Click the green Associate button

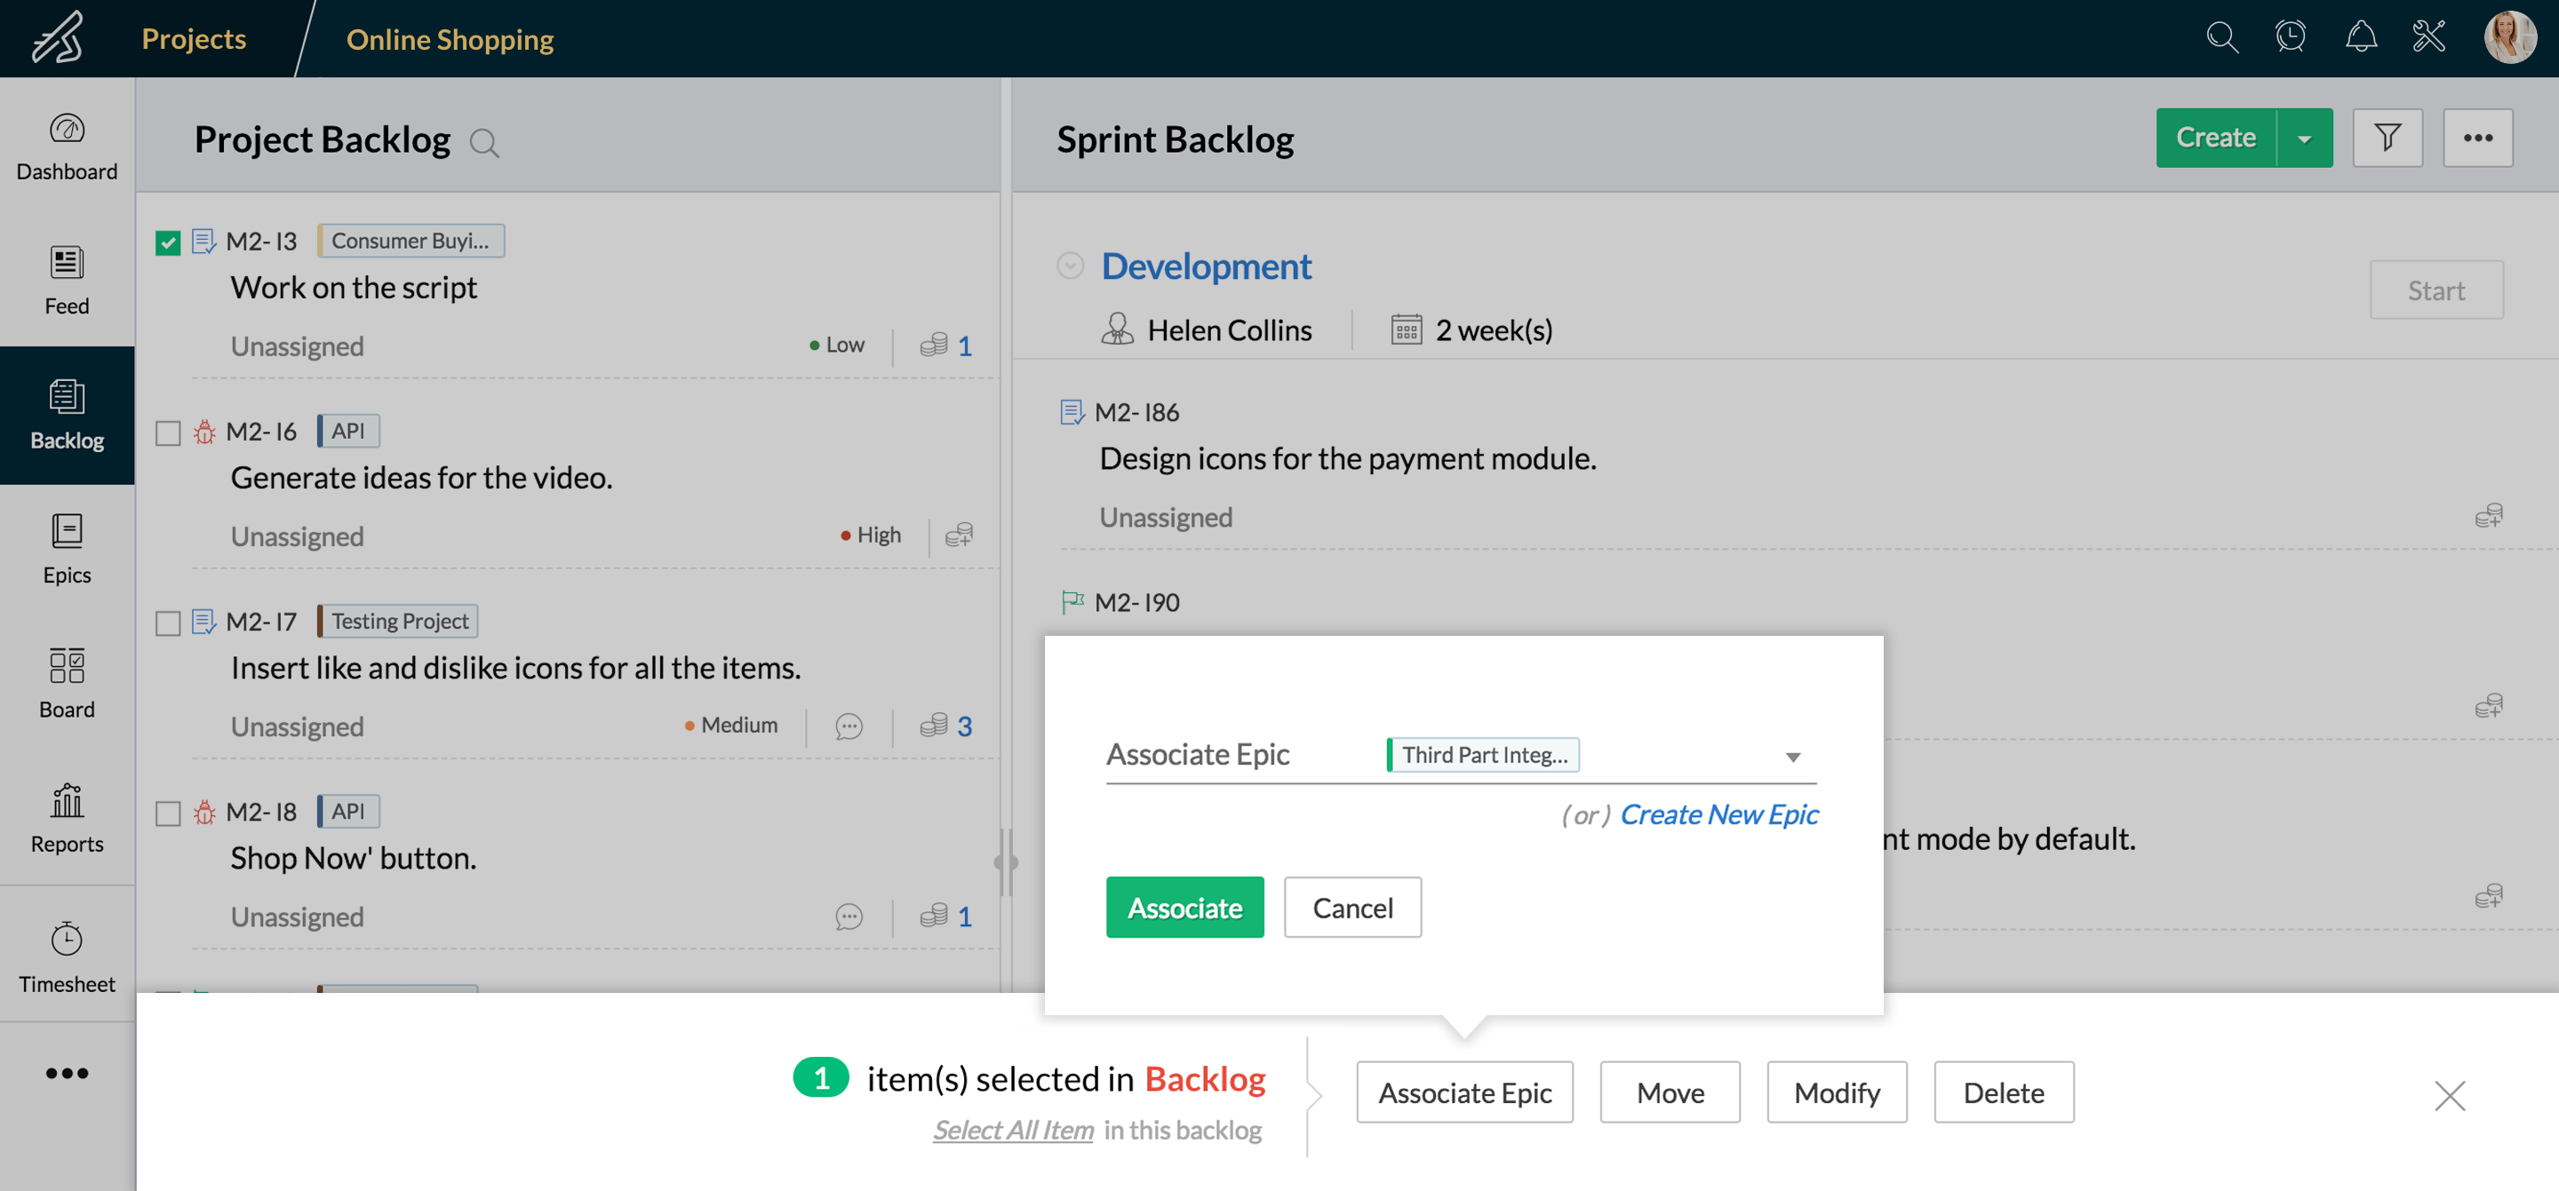pos(1184,907)
